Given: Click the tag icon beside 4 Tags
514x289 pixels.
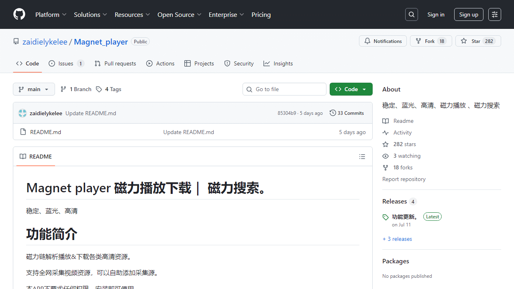Looking at the screenshot, I should pyautogui.click(x=99, y=89).
